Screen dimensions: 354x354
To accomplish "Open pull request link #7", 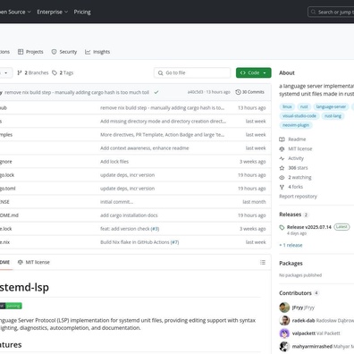I will tap(175, 242).
